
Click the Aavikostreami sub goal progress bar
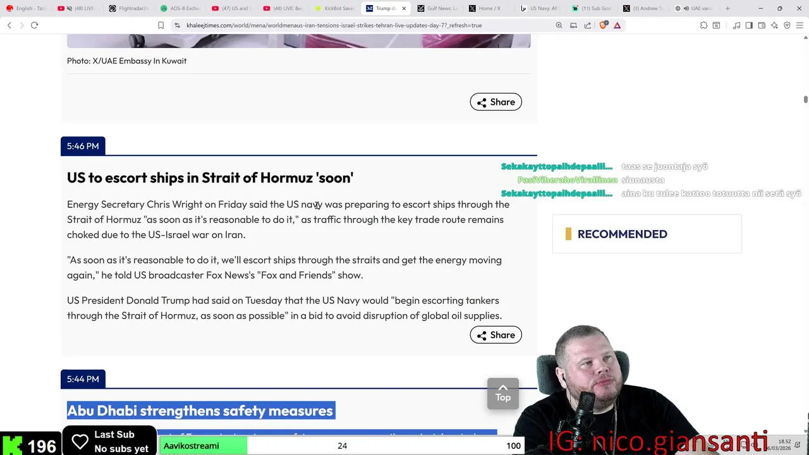[x=342, y=446]
